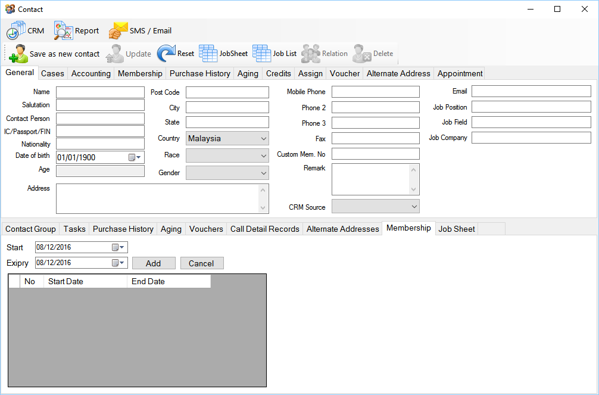Click the Reset arrow icon
The image size is (599, 395).
[166, 54]
